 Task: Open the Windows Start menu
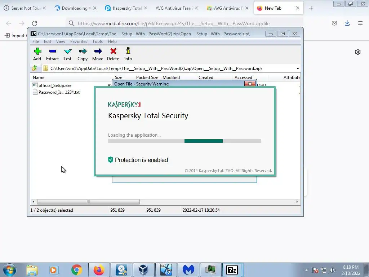click(x=10, y=270)
